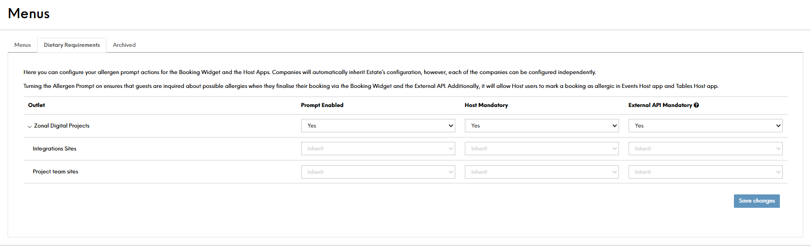Screen dimensions: 811x246
Task: Click the Outlet column header
Action: click(36, 105)
